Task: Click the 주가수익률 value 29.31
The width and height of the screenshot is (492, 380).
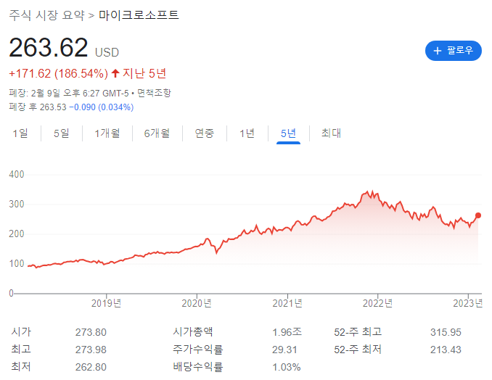Action: pyautogui.click(x=284, y=350)
